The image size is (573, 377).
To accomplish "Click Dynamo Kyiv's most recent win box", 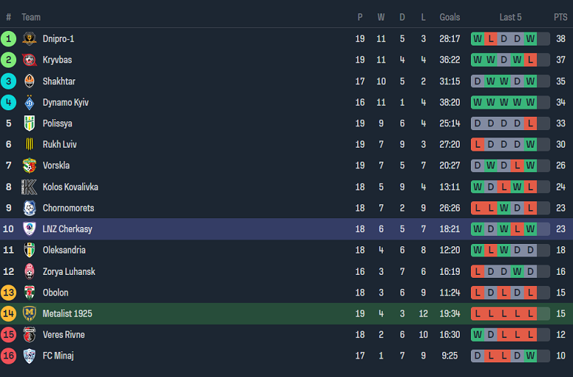I will 530,102.
